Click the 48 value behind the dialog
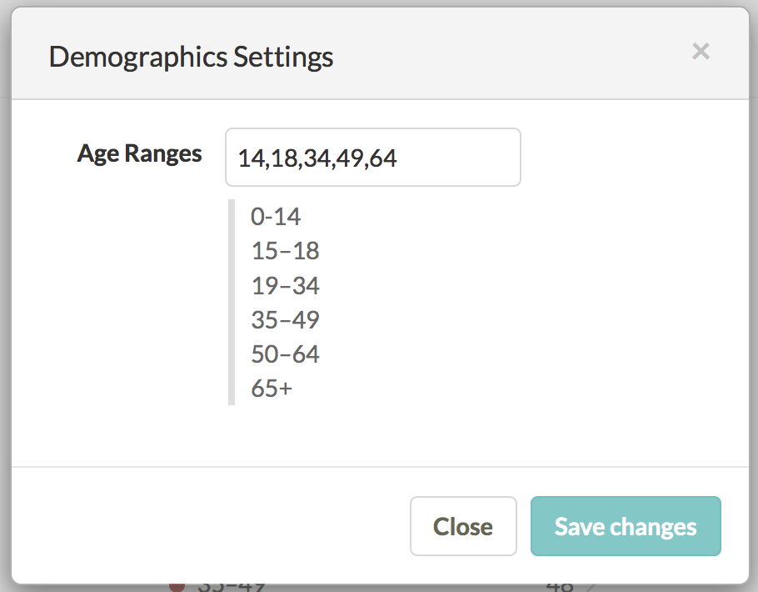The height and width of the screenshot is (592, 758). (x=560, y=587)
